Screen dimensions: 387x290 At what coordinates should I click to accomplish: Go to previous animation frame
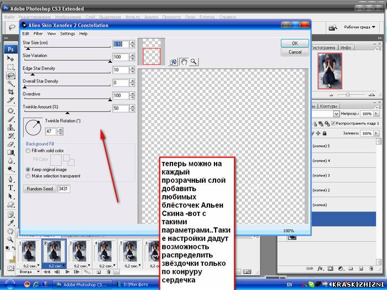click(x=57, y=272)
